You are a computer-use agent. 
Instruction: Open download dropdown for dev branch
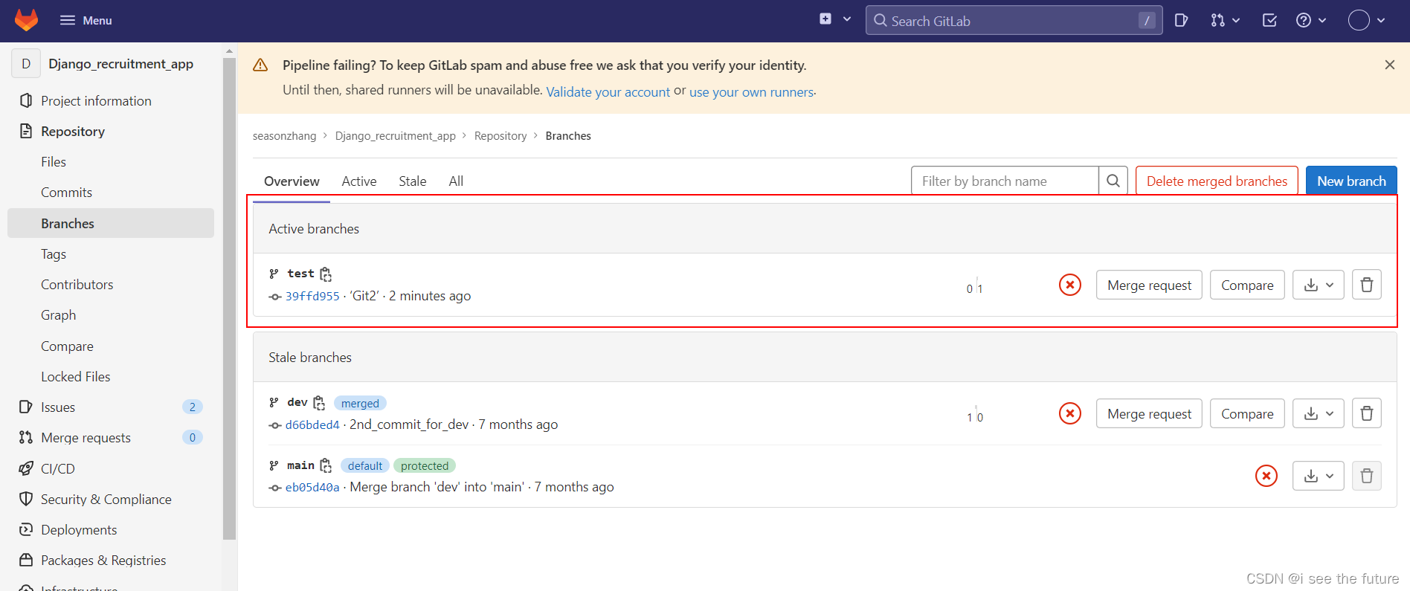pos(1319,413)
